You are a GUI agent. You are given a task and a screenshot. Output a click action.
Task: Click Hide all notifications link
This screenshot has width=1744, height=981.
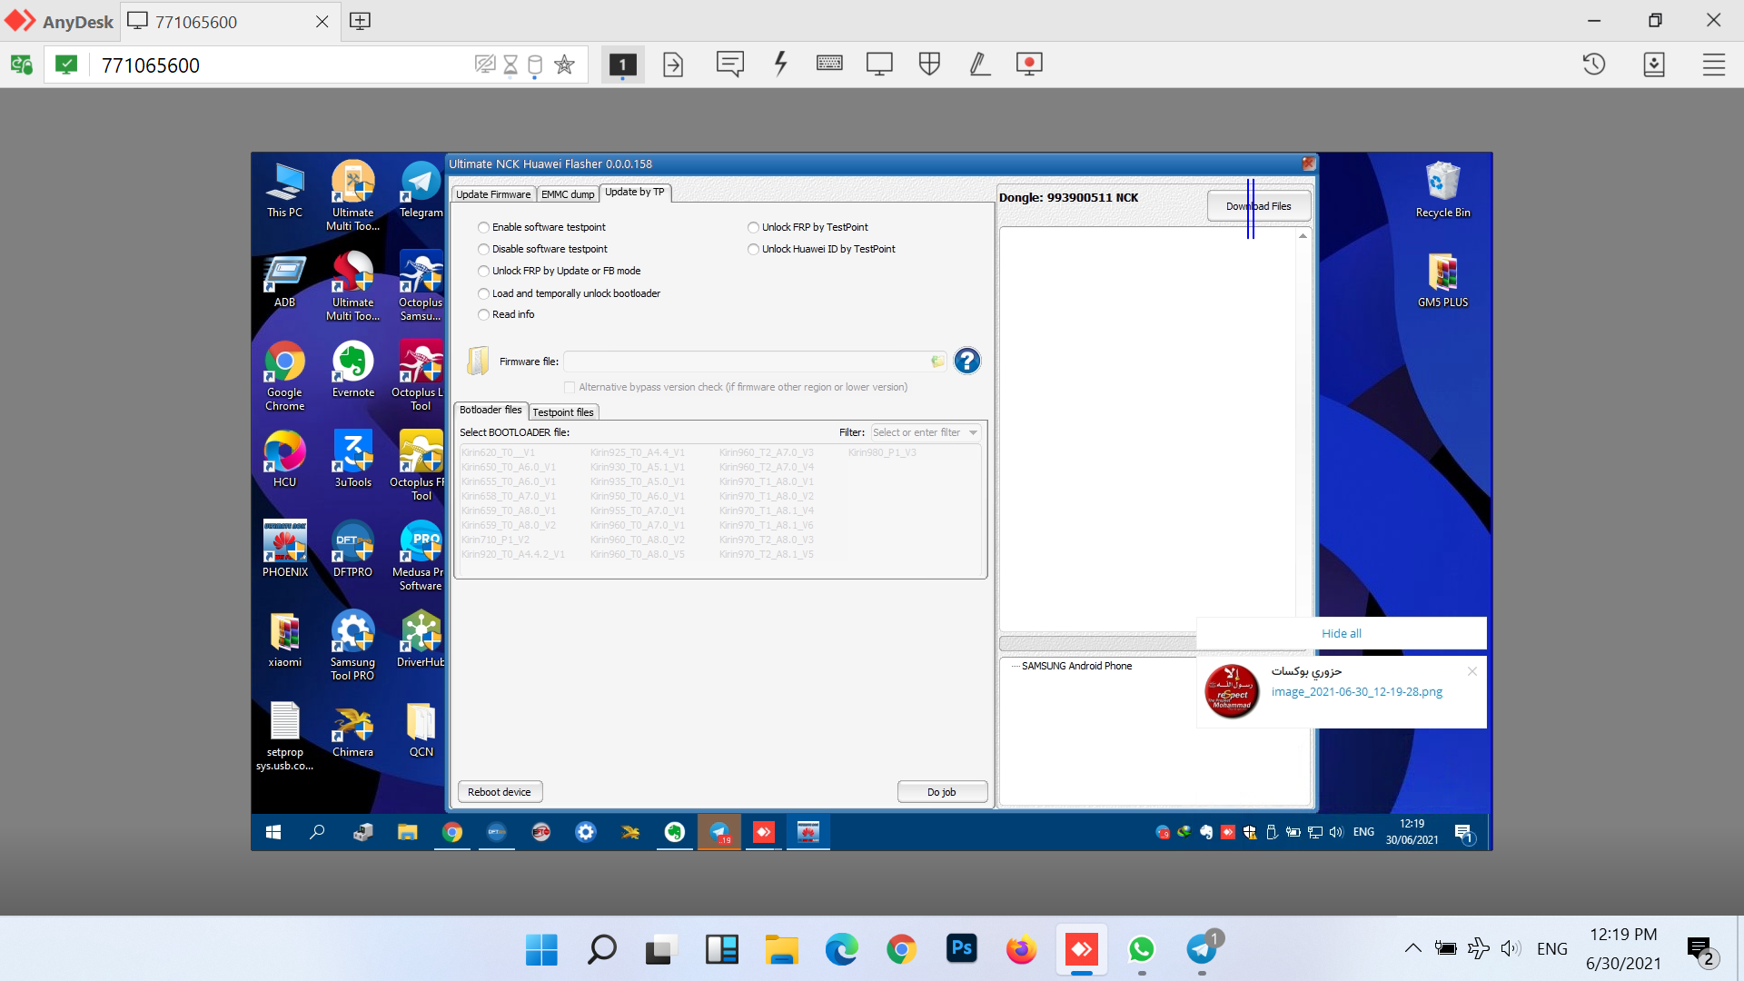pyautogui.click(x=1342, y=633)
